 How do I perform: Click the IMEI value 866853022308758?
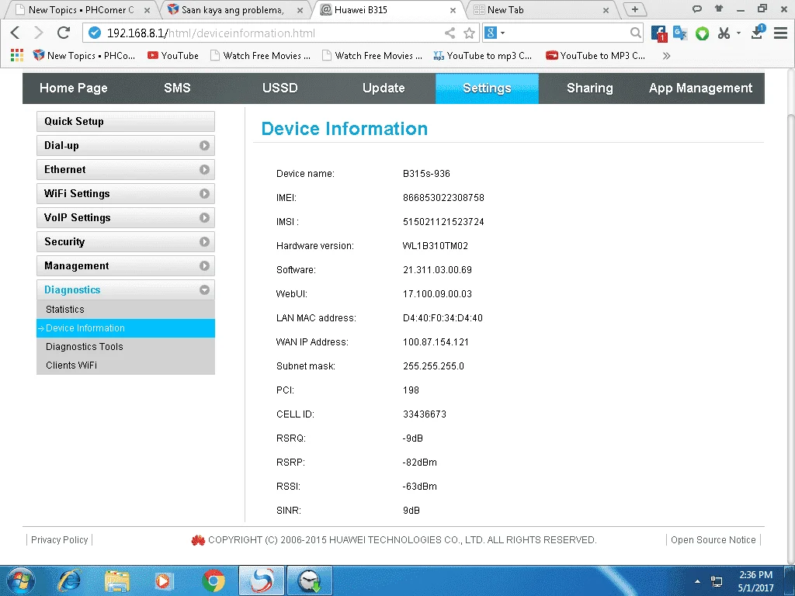tap(443, 198)
